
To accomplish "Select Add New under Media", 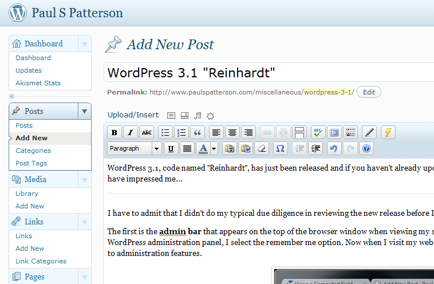I will click(30, 206).
